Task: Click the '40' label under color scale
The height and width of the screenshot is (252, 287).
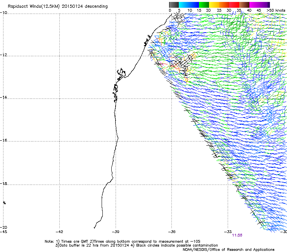Action: pos(249,10)
